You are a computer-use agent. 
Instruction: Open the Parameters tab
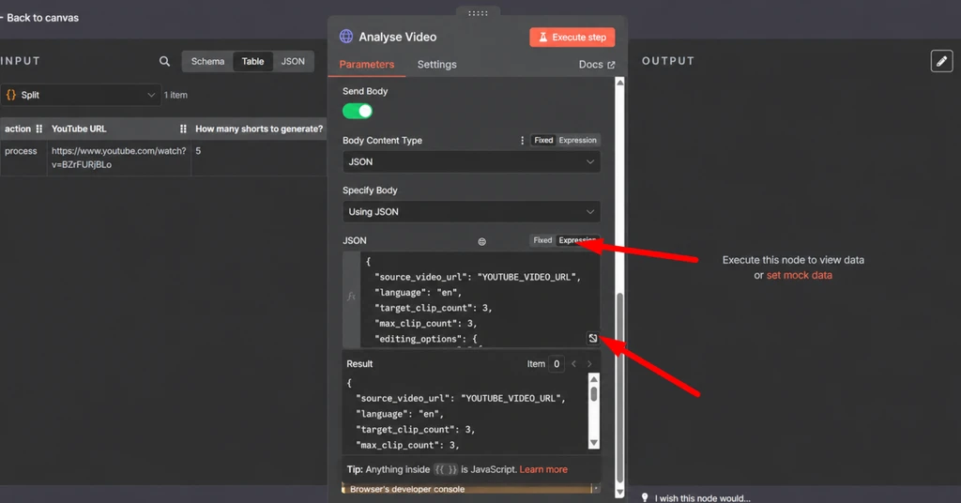367,65
